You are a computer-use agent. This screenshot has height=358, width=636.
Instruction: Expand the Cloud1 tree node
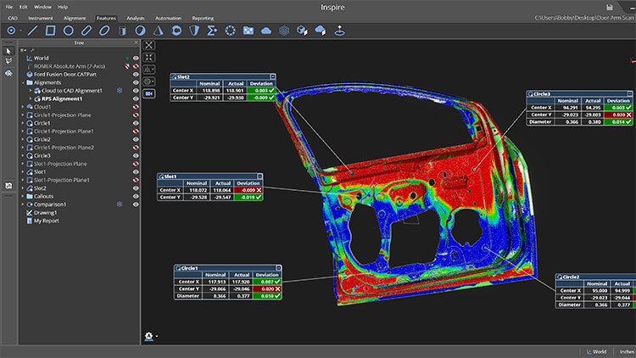pos(23,107)
